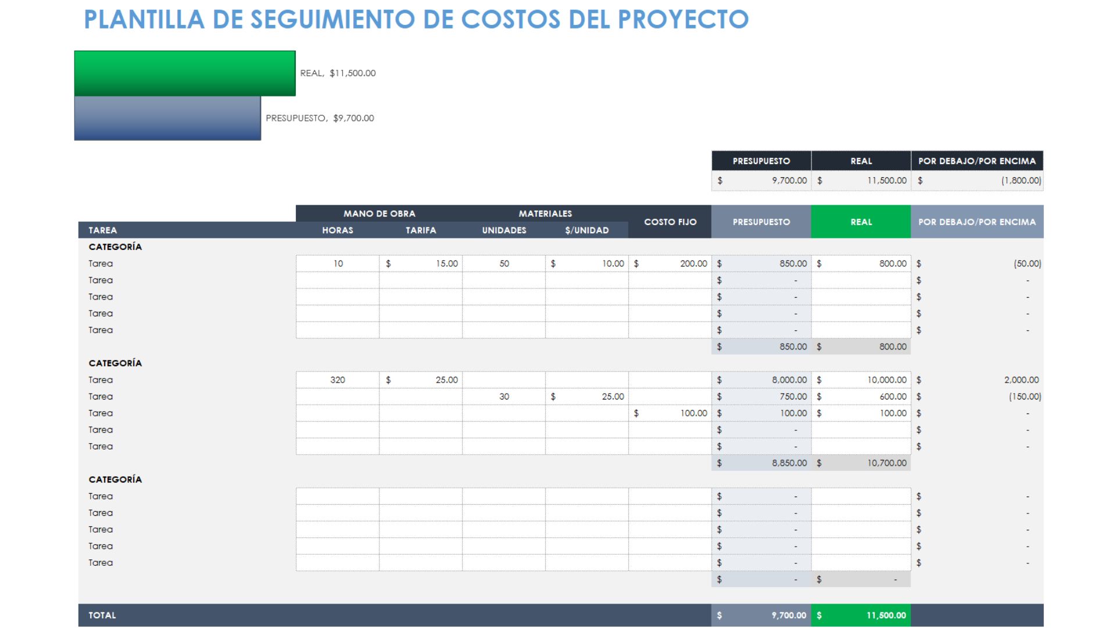This screenshot has height=628, width=1116.
Task: Select variance cell showing (150.00)
Action: [x=977, y=397]
